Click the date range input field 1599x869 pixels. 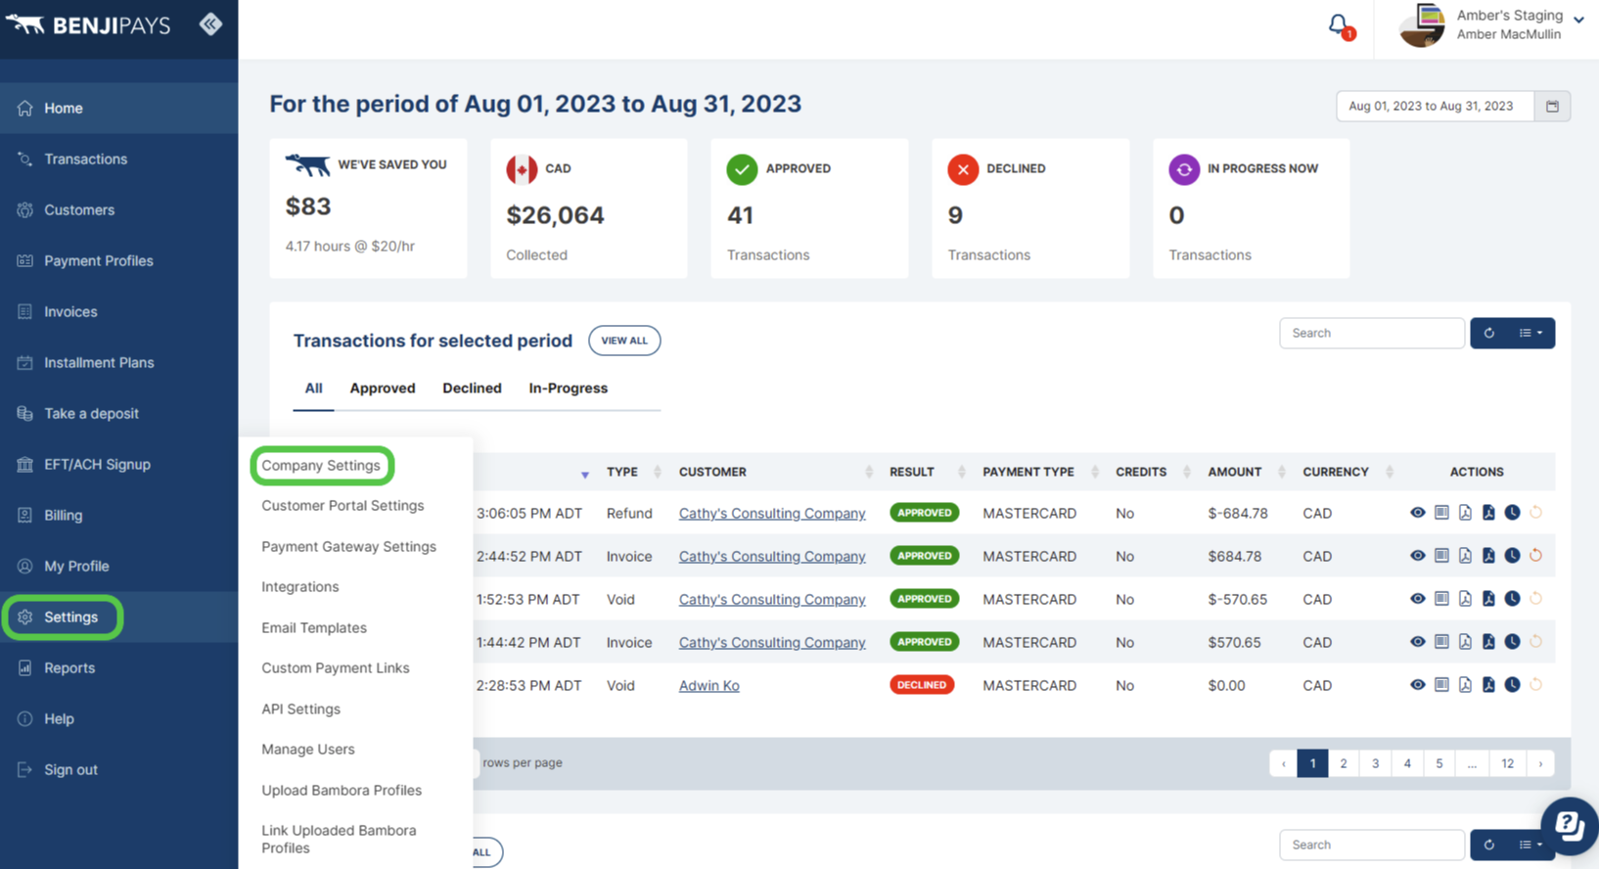point(1435,106)
